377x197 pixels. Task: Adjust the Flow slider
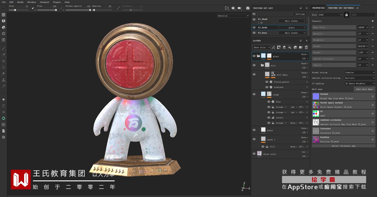(47, 10)
